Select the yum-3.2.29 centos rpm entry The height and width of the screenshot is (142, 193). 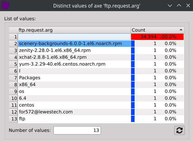(x=62, y=64)
